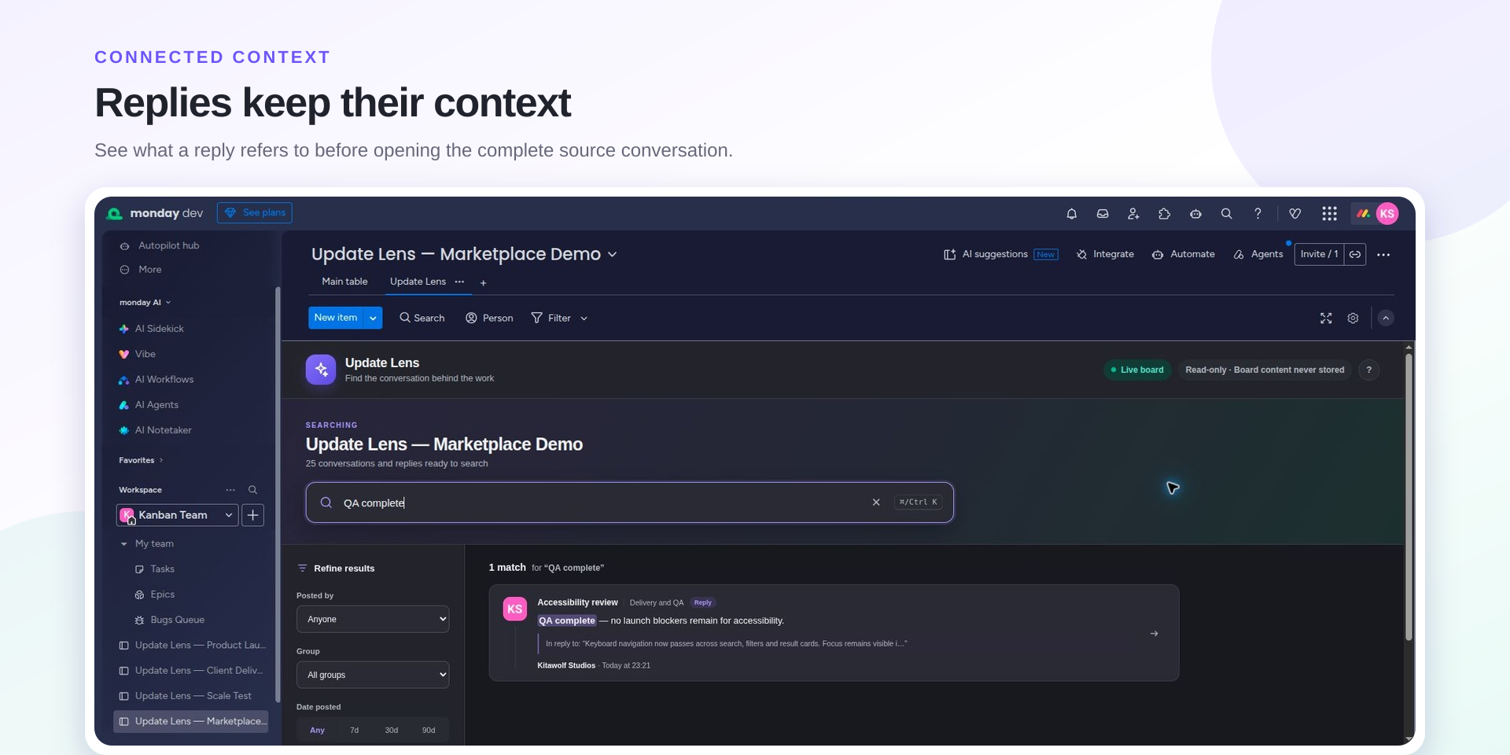The height and width of the screenshot is (755, 1510).
Task: Select the Any date filter
Action: (x=317, y=731)
